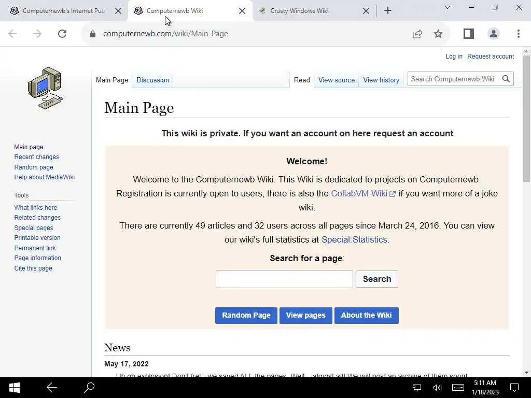Open the notification center icon
The width and height of the screenshot is (531, 398).
coord(514,388)
